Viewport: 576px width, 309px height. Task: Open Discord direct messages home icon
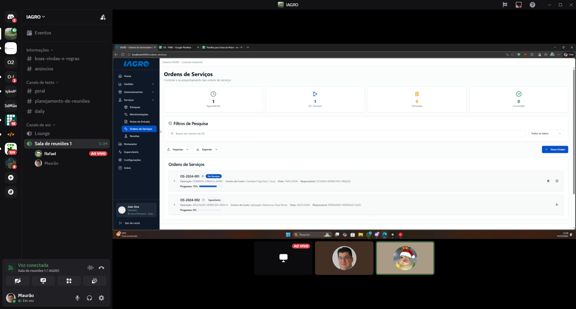click(11, 17)
